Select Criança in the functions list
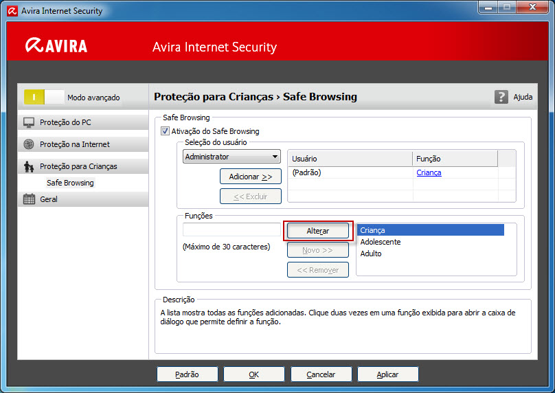The image size is (555, 393). [431, 230]
